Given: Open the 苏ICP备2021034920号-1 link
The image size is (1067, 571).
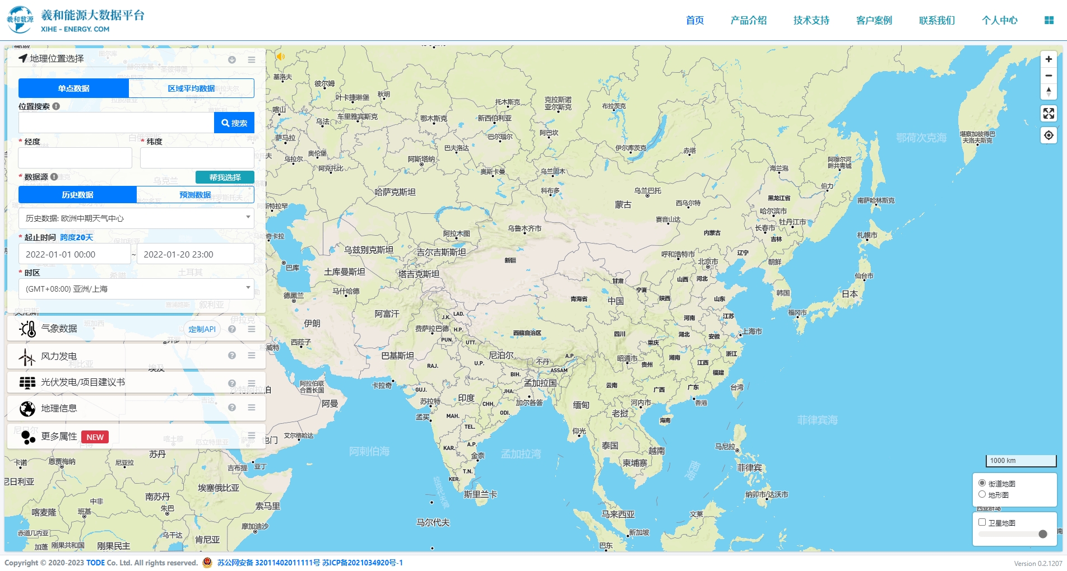Looking at the screenshot, I should coord(363,563).
